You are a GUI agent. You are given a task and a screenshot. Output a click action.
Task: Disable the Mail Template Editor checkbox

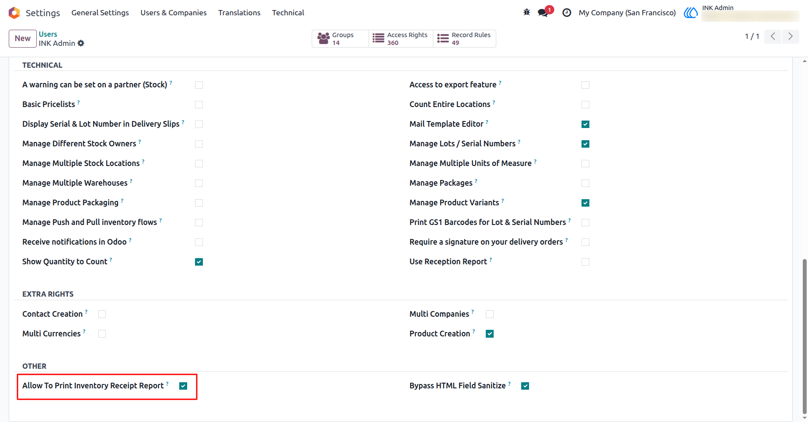tap(585, 124)
